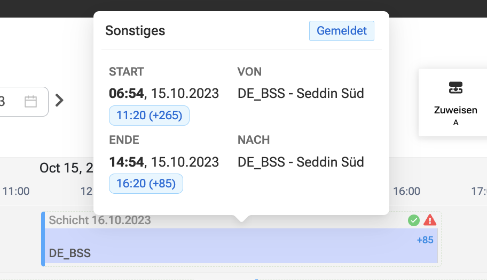Click the date input field

(22, 102)
